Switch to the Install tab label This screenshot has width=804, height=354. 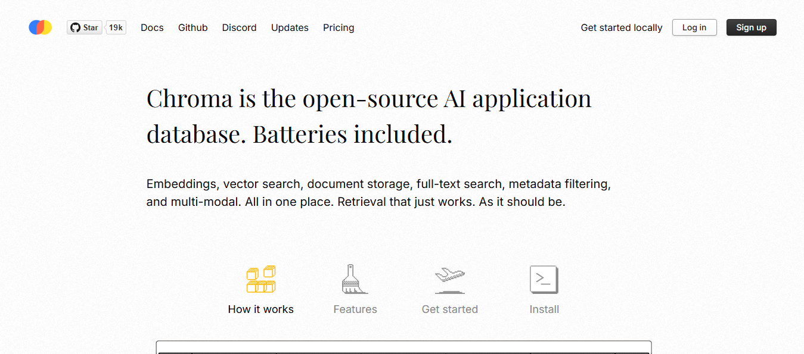[x=544, y=309]
